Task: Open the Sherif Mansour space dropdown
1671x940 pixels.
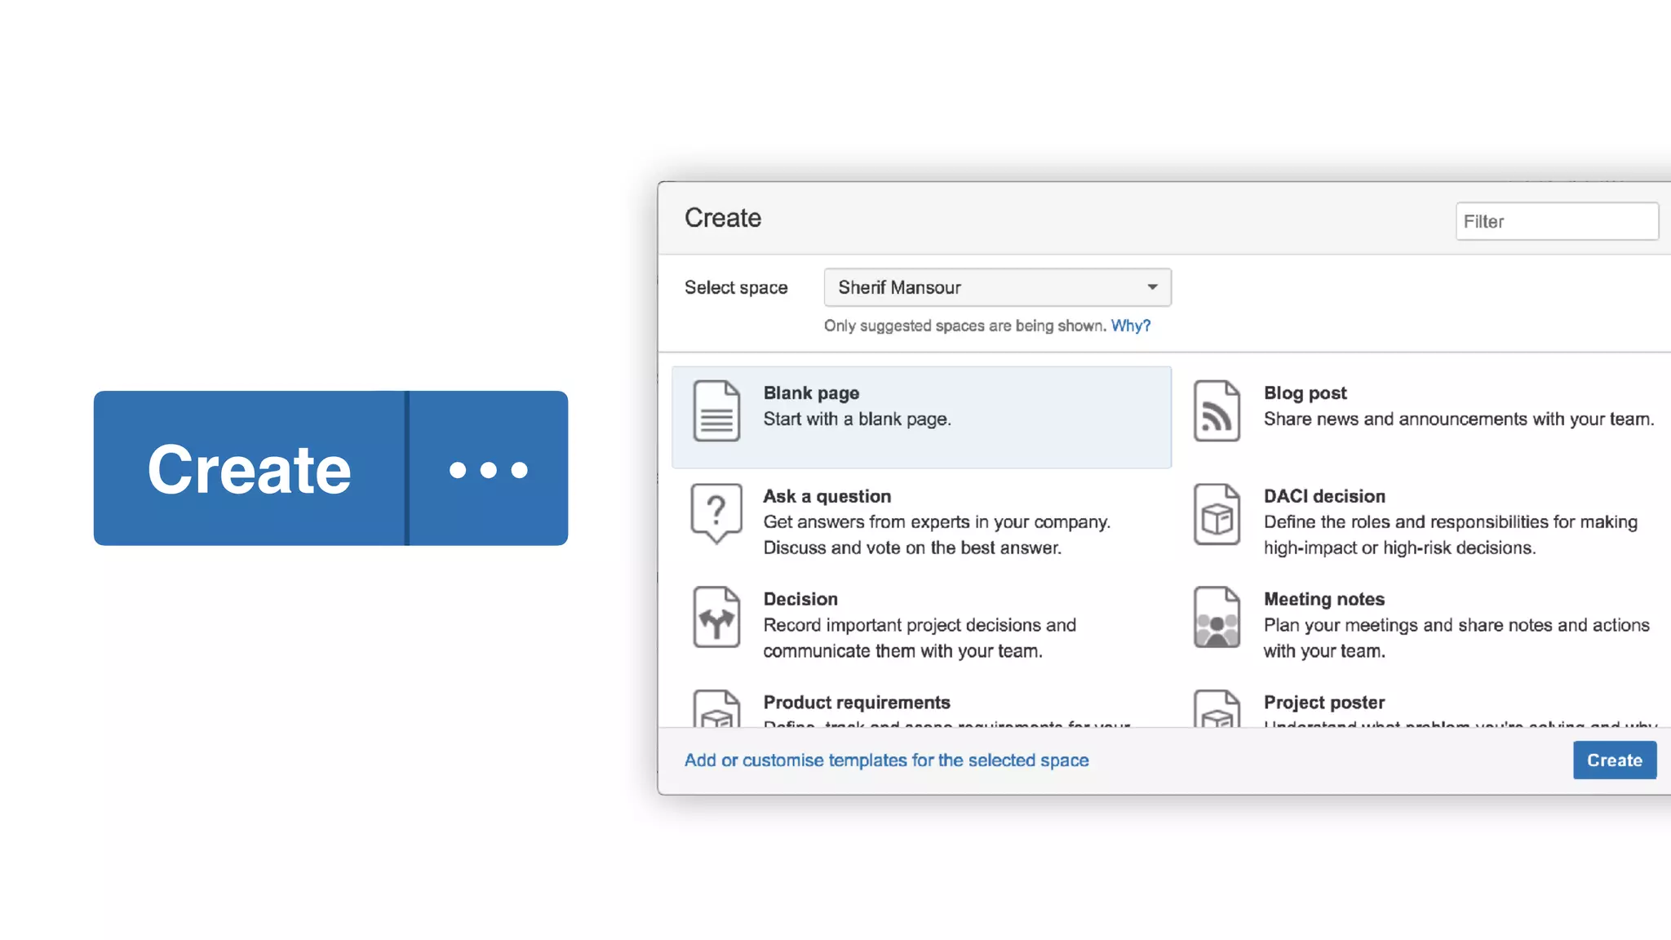Action: tap(979, 287)
